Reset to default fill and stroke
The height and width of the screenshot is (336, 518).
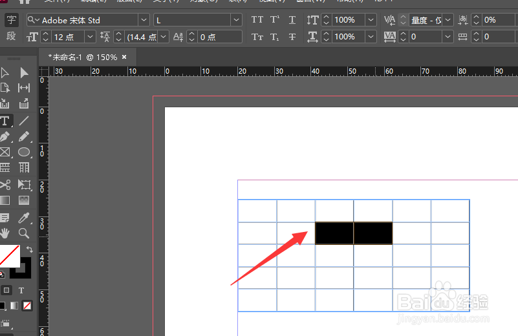pos(2,275)
